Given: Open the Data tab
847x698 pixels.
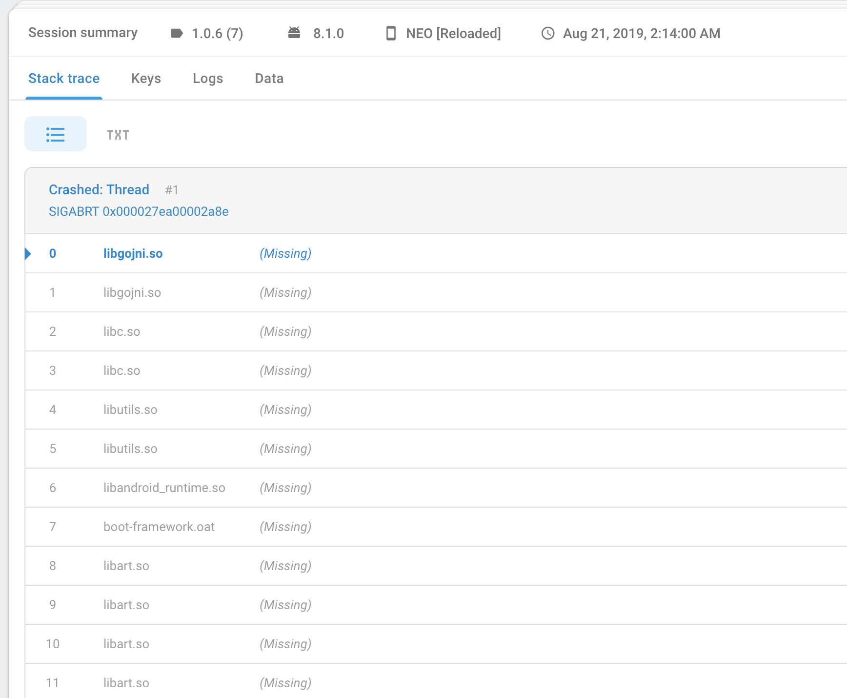Looking at the screenshot, I should pyautogui.click(x=269, y=79).
